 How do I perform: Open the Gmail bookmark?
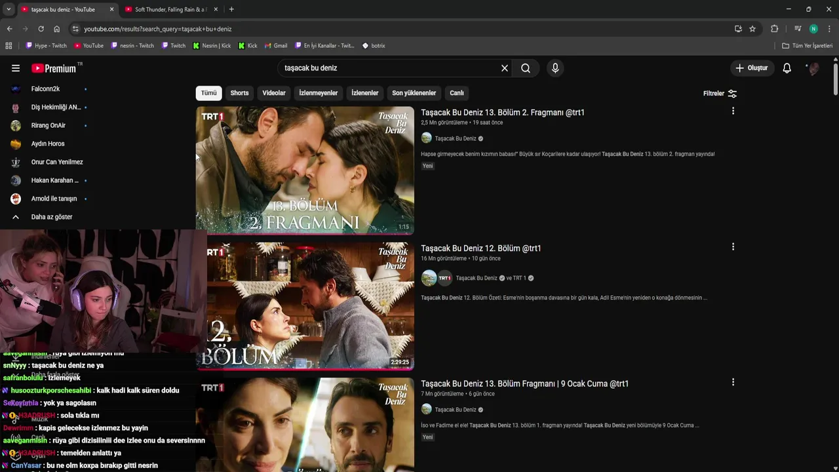coord(275,46)
